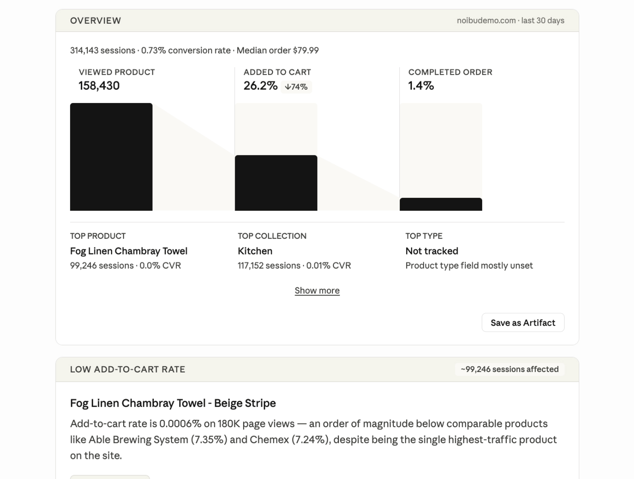Viewport: 634px width, 479px height.
Task: Select the Viewed Product funnel bar
Action: pos(111,157)
